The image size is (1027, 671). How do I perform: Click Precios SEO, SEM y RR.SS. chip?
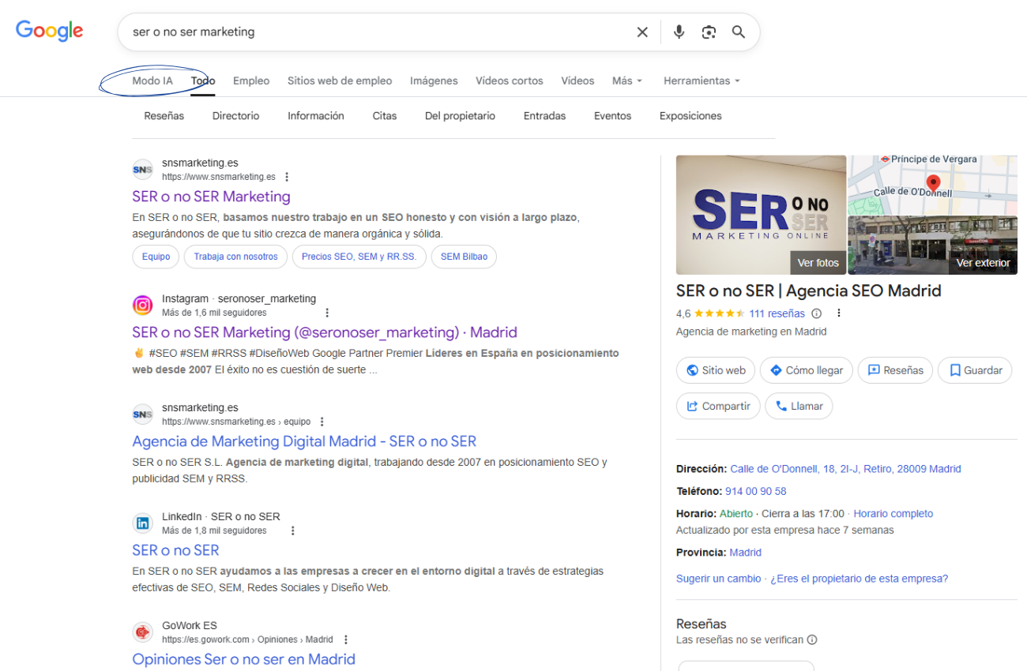359,257
